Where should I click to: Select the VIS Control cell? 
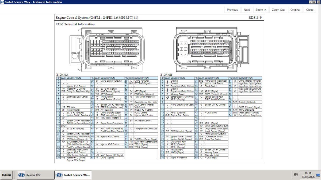pyautogui.click(x=146, y=107)
